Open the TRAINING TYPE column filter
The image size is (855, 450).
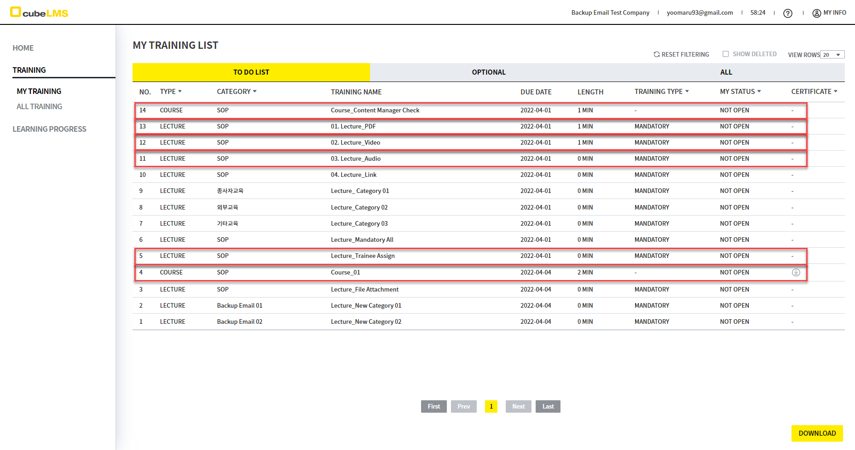[687, 91]
